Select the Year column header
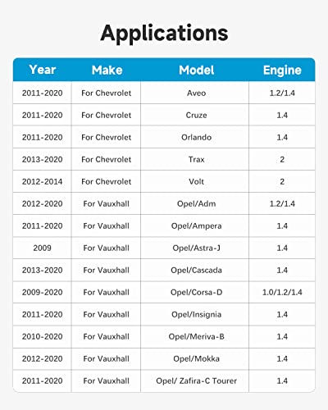Image resolution: width=328 pixels, height=410 pixels. click(x=43, y=70)
